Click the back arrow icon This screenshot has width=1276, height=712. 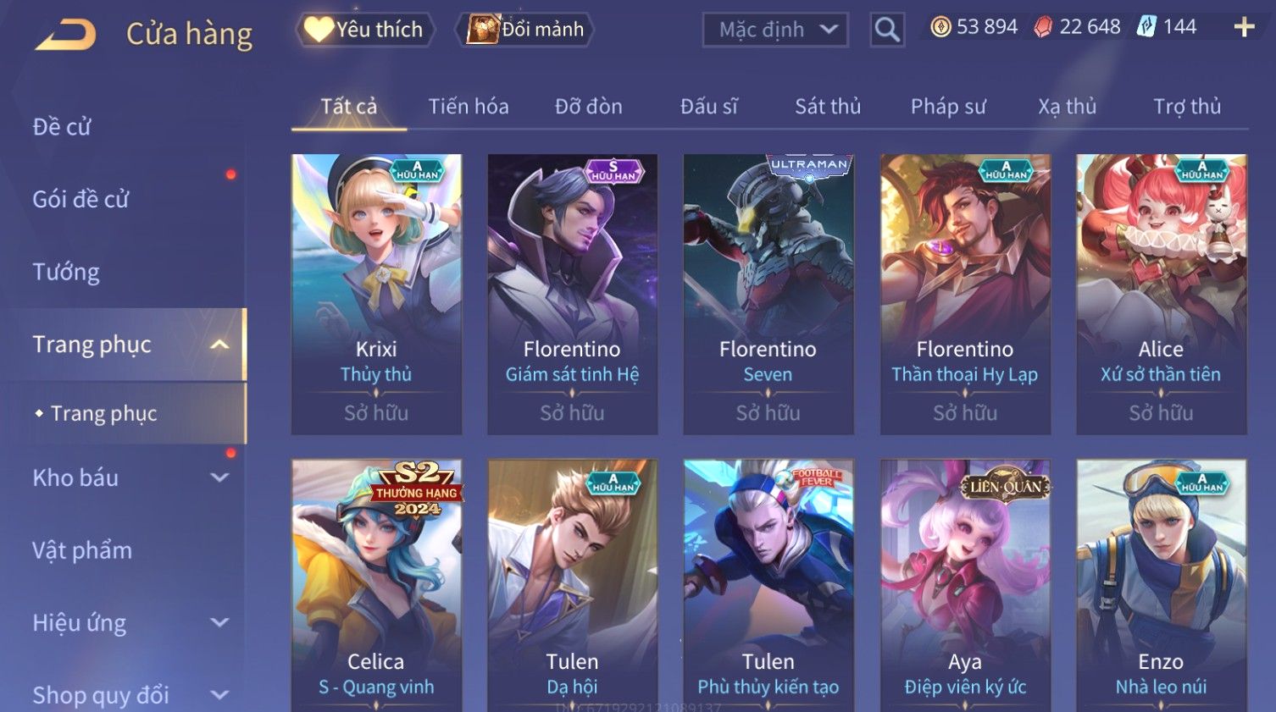click(66, 35)
